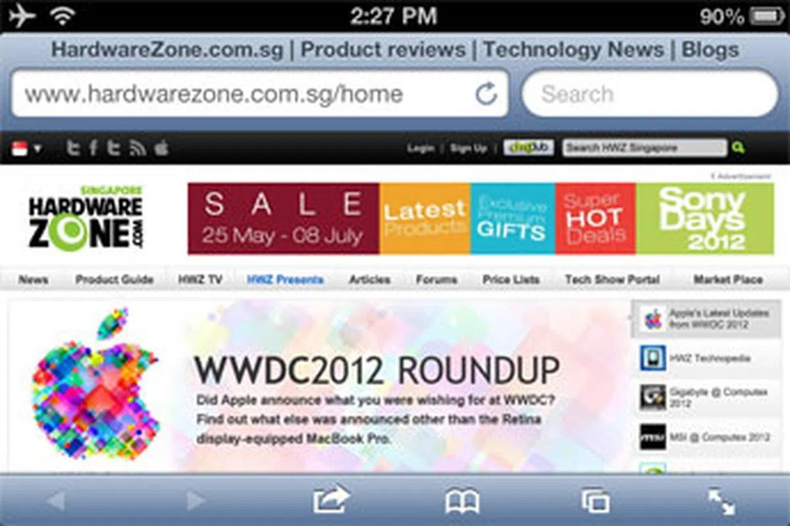
Task: Click the RSS feed icon
Action: (x=138, y=148)
